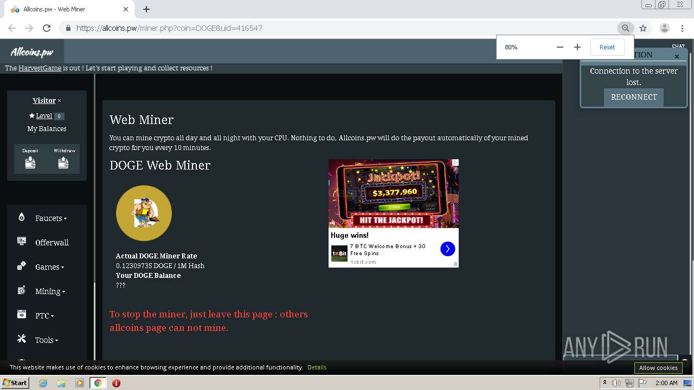Screen dimensions: 694x390
Task: Click the Chrome taskbar icon
Action: 98,383
